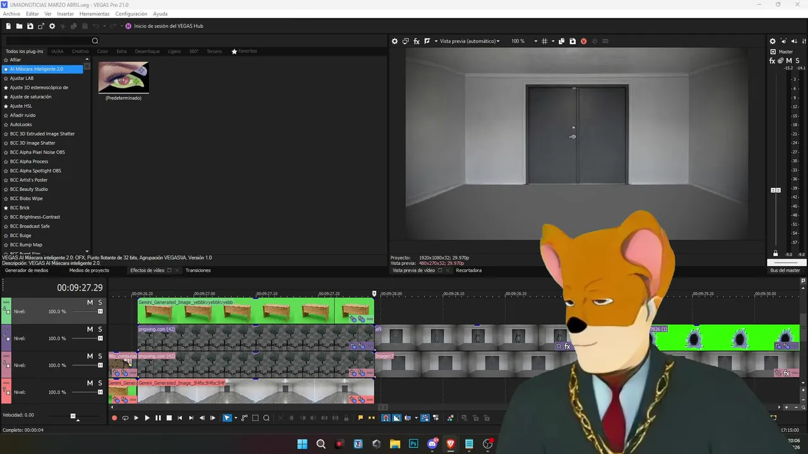Go to end of project
This screenshot has height=454, width=808.
[x=191, y=417]
